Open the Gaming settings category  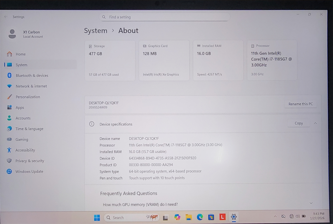pyautogui.click(x=22, y=140)
